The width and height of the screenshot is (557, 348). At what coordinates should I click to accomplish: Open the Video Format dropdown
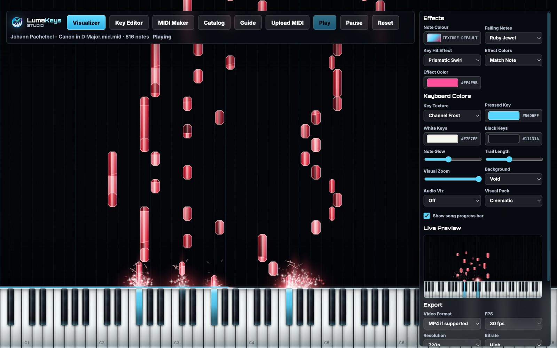pos(452,324)
